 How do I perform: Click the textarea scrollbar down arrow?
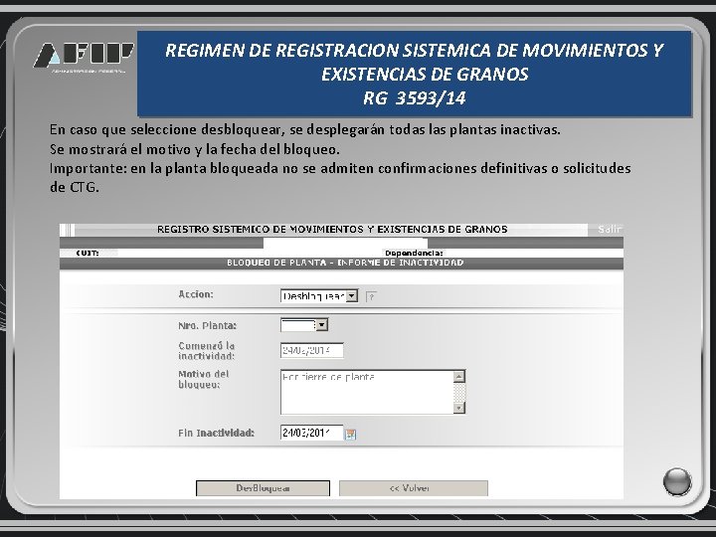coord(458,408)
